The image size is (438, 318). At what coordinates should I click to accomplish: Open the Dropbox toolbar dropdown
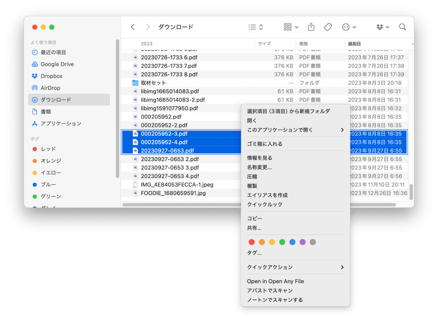click(383, 27)
